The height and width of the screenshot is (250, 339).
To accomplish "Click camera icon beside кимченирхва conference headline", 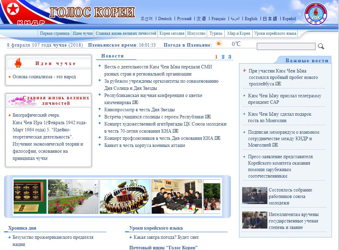I will point(135,102).
